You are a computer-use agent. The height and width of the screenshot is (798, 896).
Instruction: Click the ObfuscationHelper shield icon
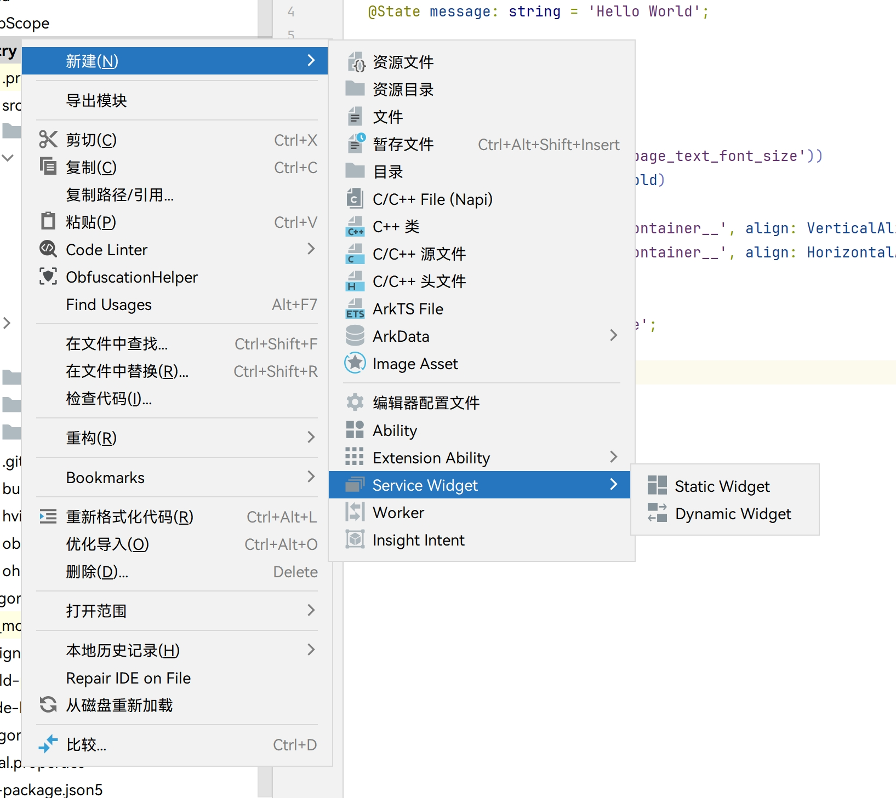(48, 277)
